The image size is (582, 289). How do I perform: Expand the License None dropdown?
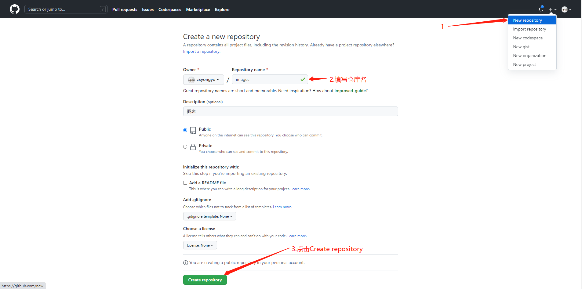pyautogui.click(x=200, y=245)
